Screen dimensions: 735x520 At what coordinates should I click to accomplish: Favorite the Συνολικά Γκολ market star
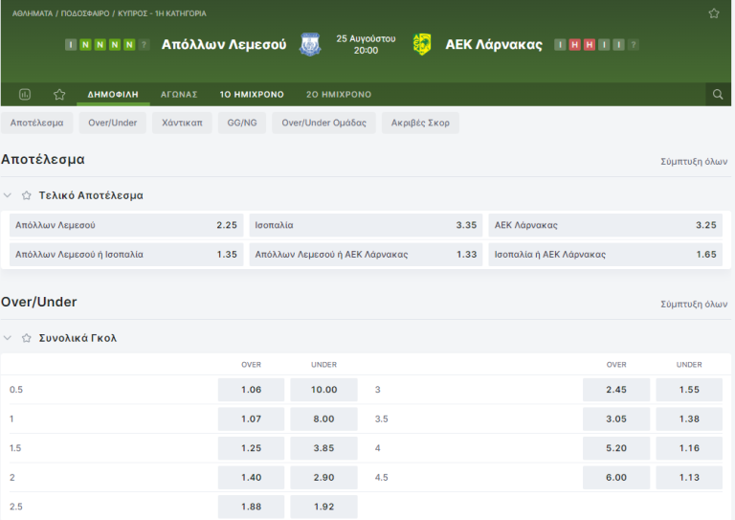coord(27,338)
